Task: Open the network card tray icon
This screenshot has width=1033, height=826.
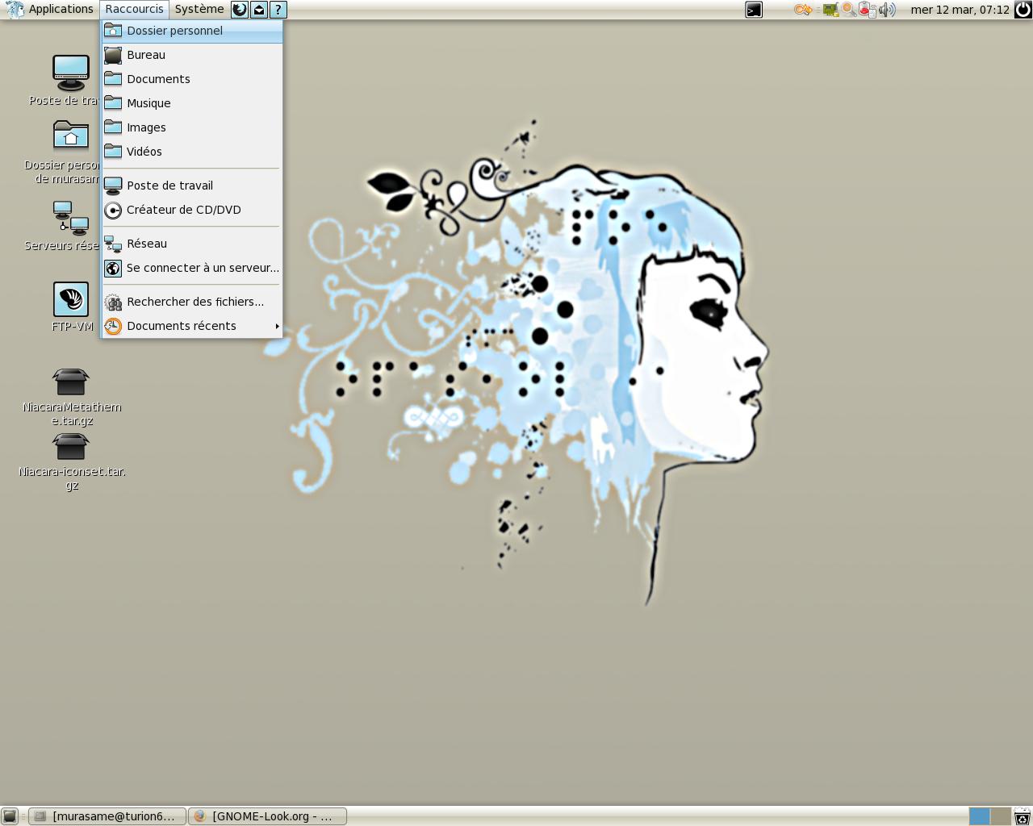Action: tap(830, 10)
